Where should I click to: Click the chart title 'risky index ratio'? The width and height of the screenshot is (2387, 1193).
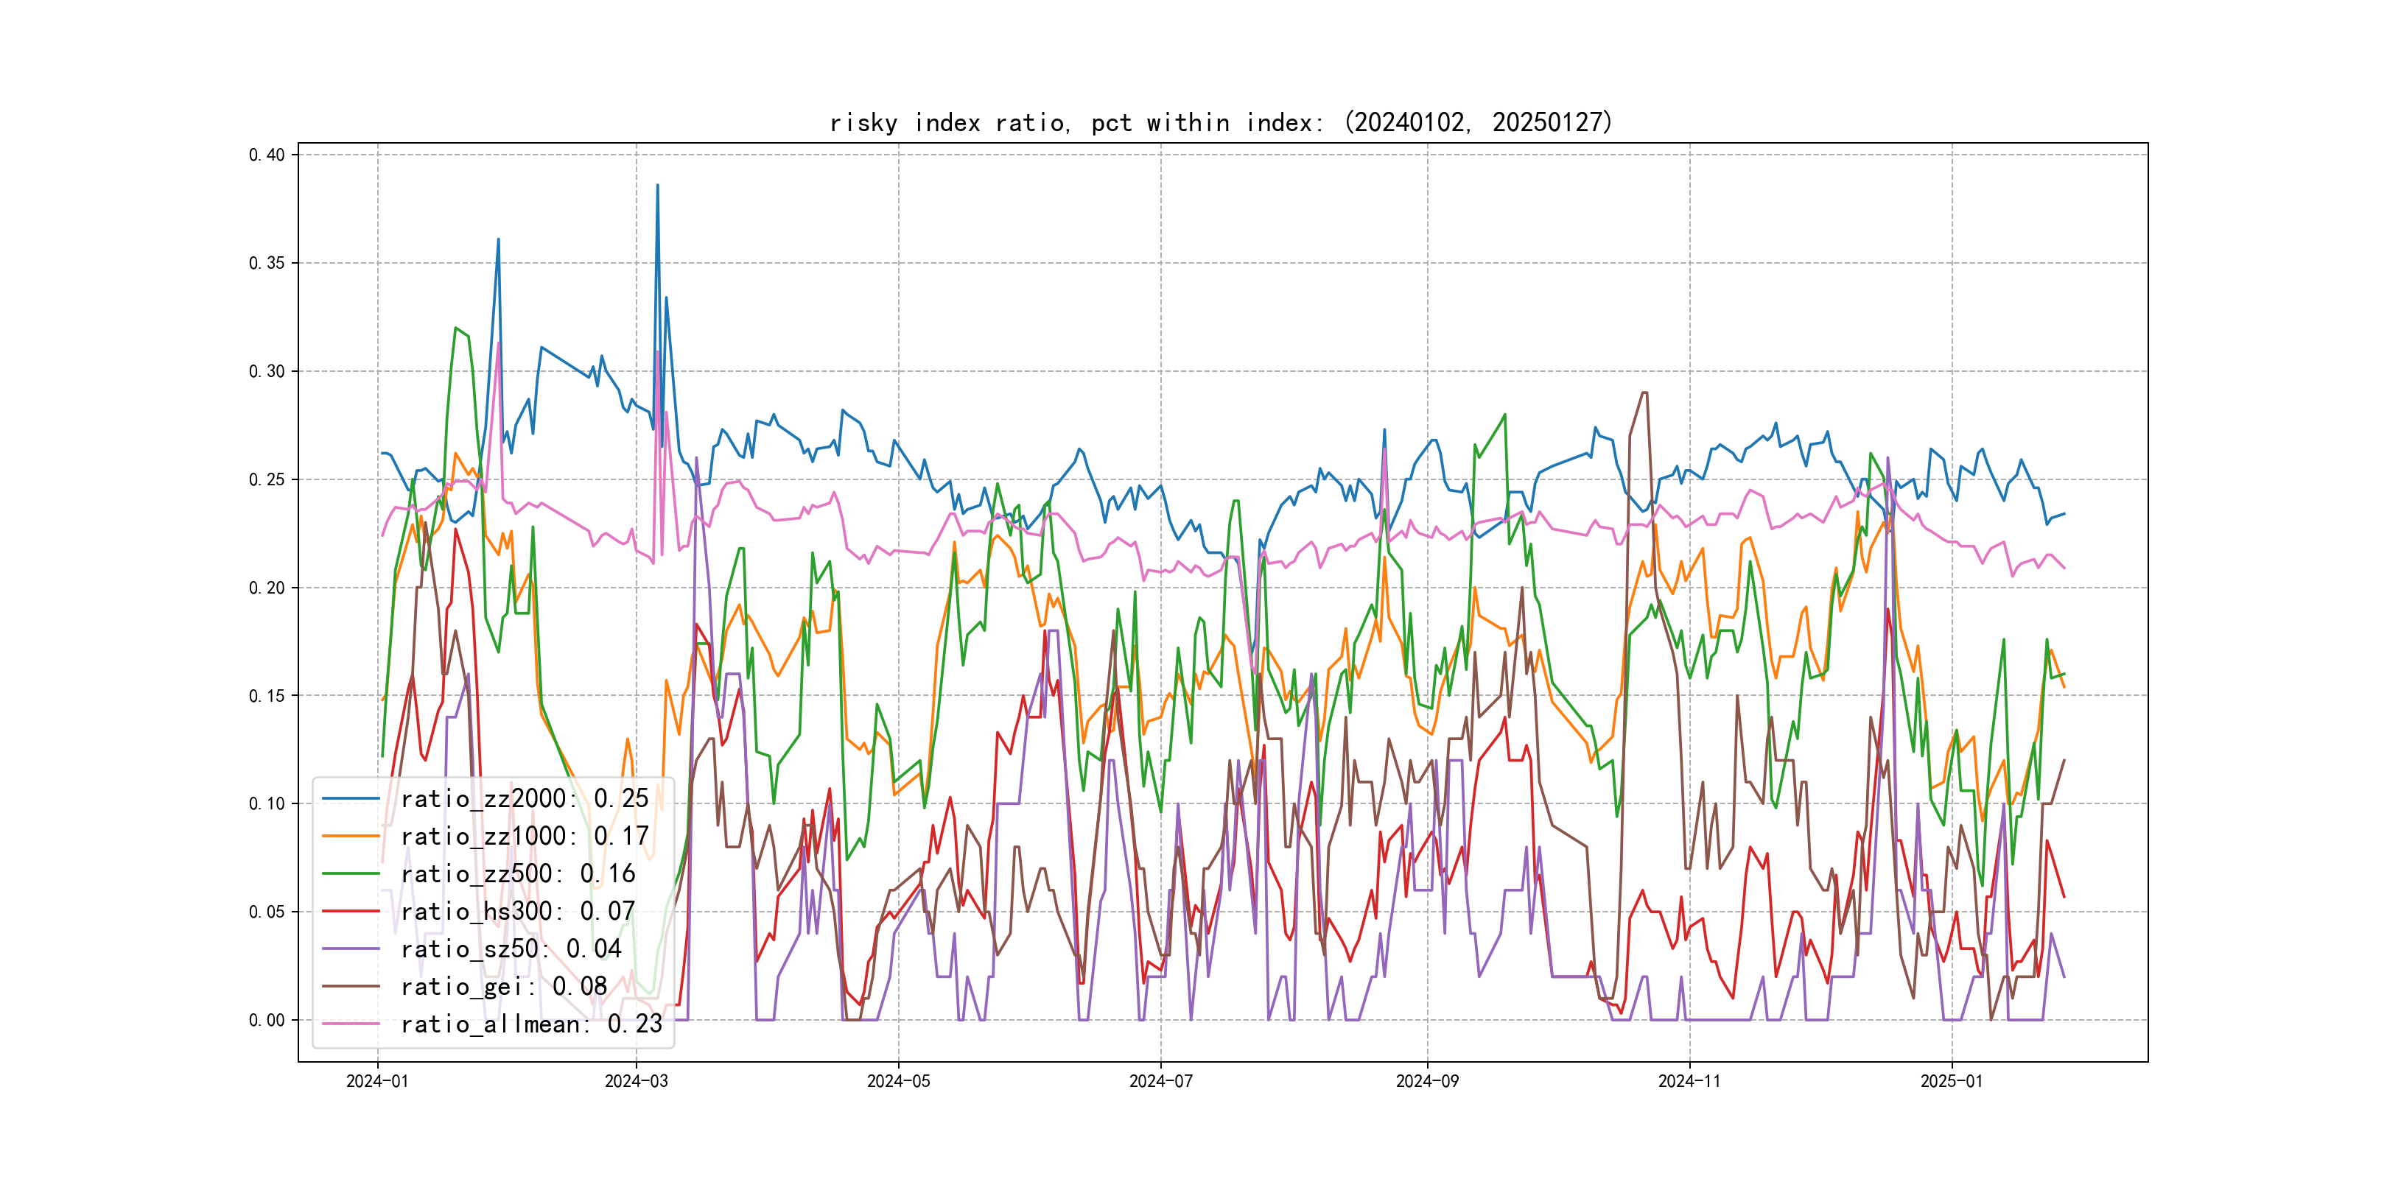pos(1220,122)
